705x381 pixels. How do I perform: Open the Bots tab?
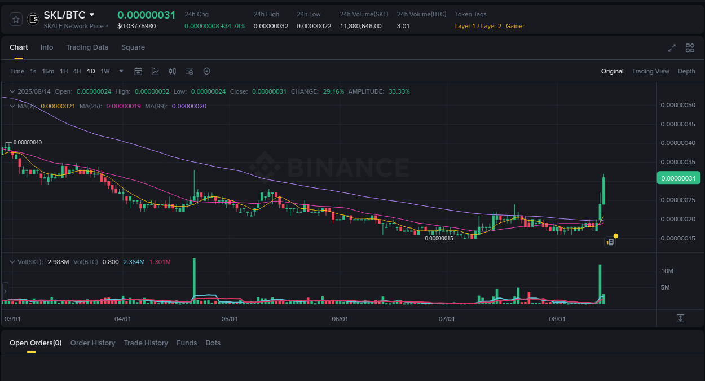pyautogui.click(x=213, y=343)
